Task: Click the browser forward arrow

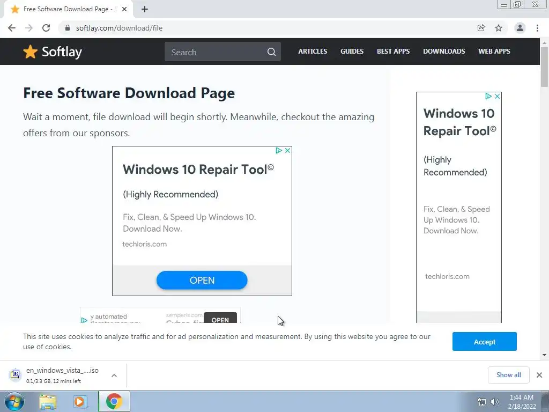Action: [29, 28]
